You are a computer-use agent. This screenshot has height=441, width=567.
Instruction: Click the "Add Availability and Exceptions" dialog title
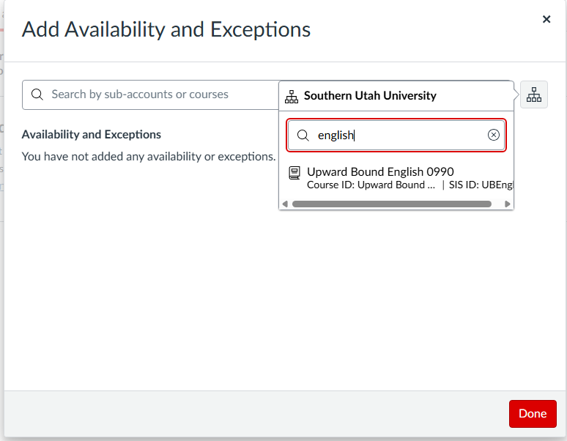pos(166,30)
